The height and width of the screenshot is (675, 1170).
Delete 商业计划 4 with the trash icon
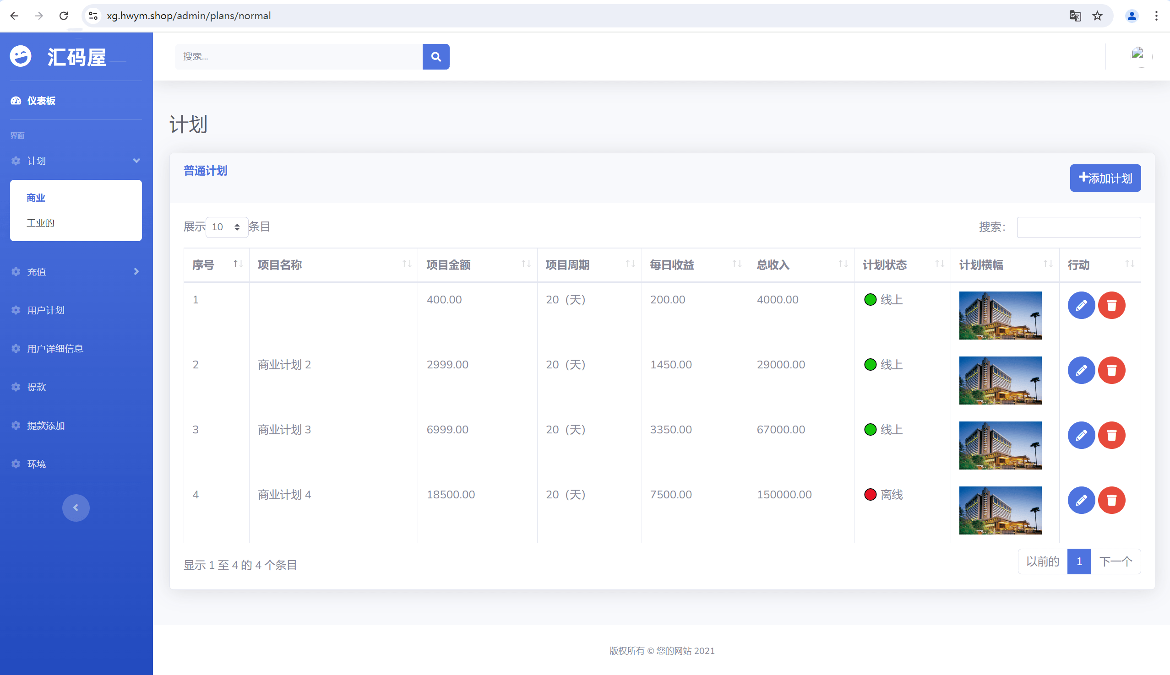coord(1112,500)
